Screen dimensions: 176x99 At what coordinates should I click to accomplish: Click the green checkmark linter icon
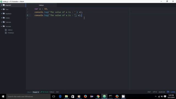coord(41,92)
